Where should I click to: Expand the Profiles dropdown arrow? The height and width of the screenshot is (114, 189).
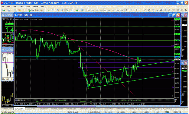[11, 10]
